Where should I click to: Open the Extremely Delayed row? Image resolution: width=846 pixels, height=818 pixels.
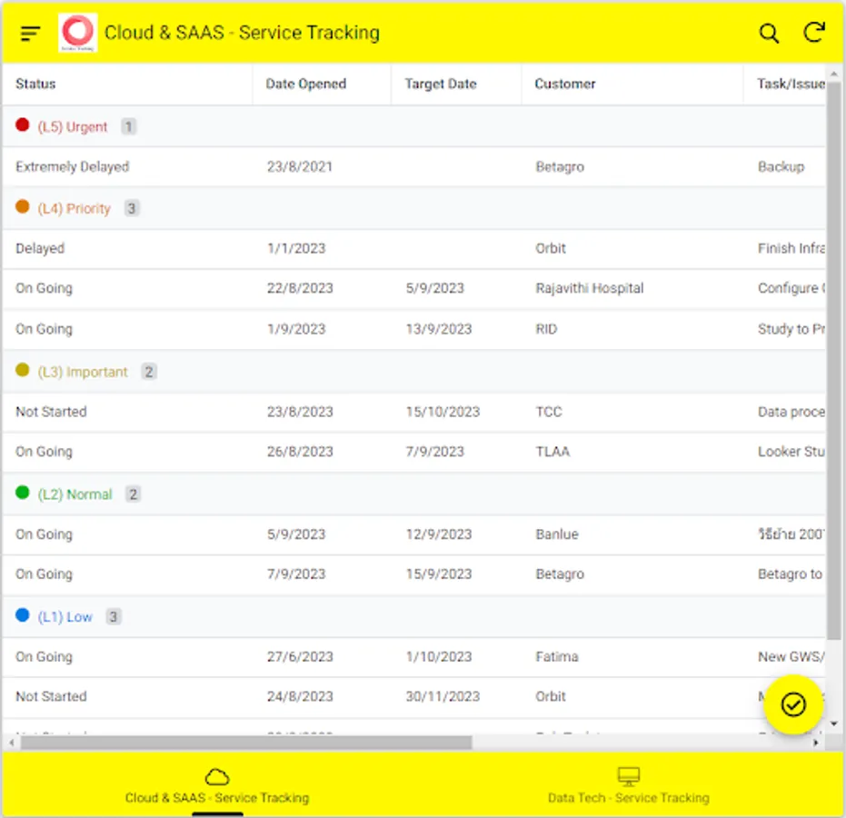click(x=413, y=166)
